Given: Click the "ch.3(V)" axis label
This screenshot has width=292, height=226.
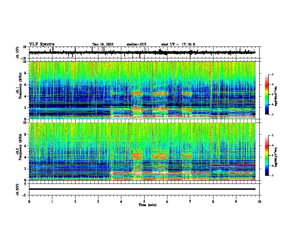Looking at the screenshot, I should coord(18,189).
